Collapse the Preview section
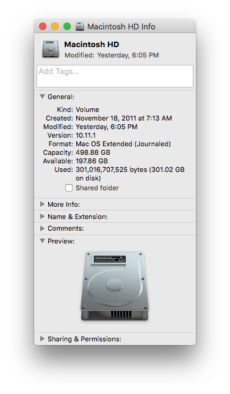The width and height of the screenshot is (230, 394). [x=42, y=240]
